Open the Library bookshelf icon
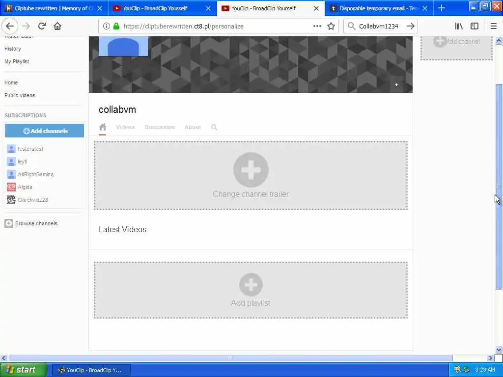 pyautogui.click(x=459, y=27)
